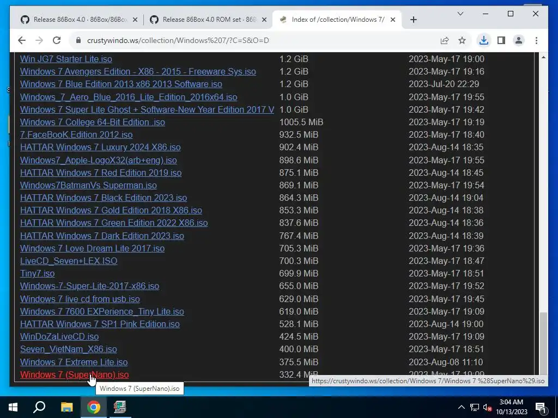
Task: Open Windows 7 7600 EXPerience_Tiny Lite.iso
Action: pos(102,311)
